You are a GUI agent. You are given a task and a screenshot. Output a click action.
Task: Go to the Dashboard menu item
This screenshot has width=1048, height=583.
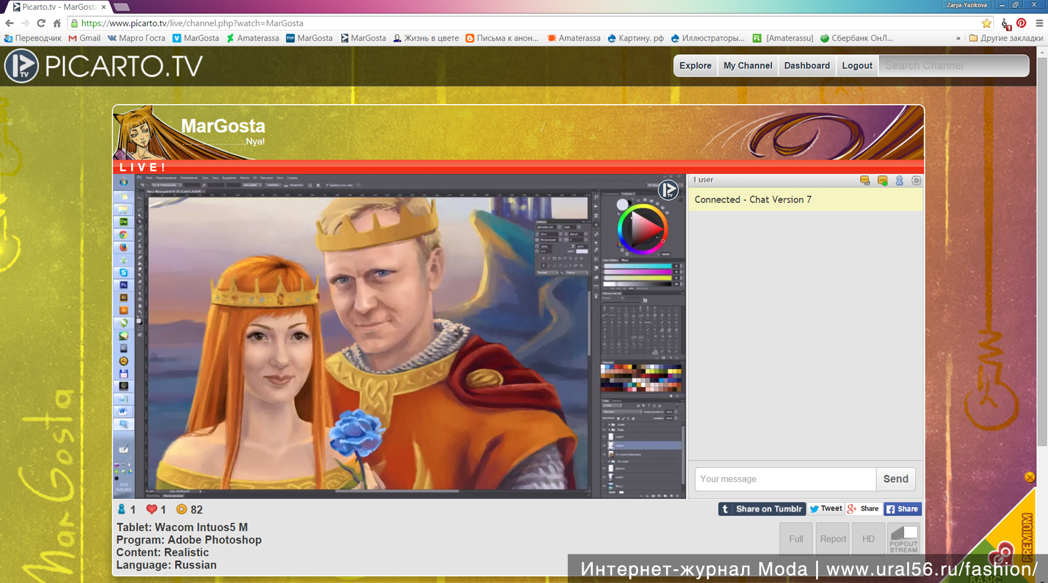(x=806, y=65)
